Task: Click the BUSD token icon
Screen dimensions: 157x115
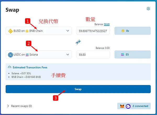Action: tap(10, 31)
